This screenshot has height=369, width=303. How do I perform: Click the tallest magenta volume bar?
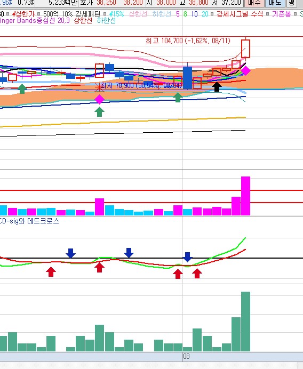245,196
